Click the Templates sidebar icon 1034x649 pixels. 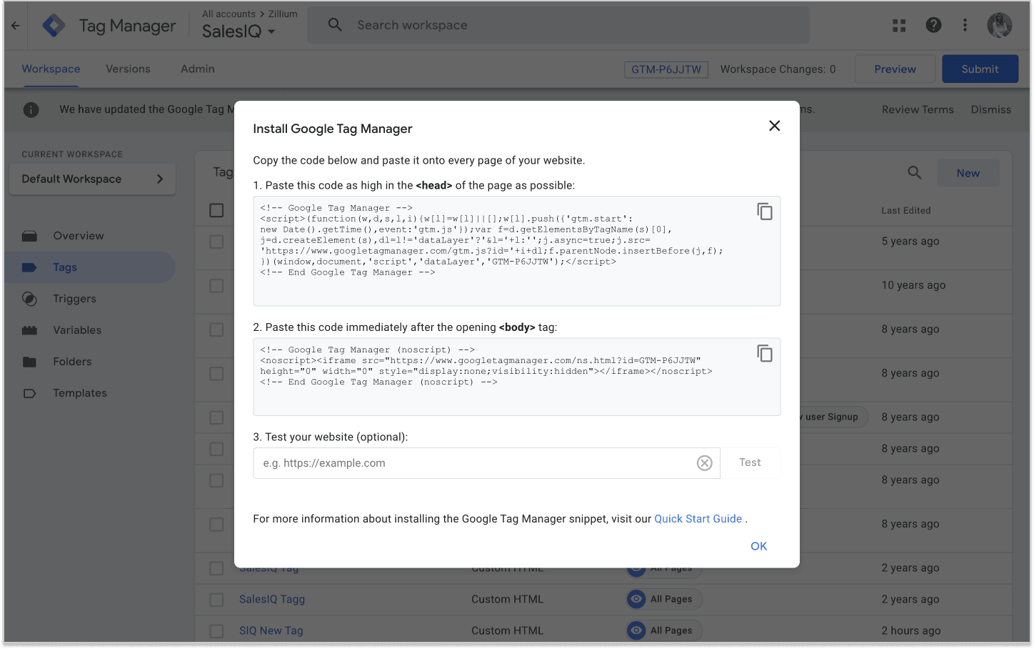pyautogui.click(x=29, y=393)
